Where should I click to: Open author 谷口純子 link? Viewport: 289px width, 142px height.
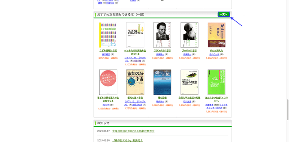106,55
